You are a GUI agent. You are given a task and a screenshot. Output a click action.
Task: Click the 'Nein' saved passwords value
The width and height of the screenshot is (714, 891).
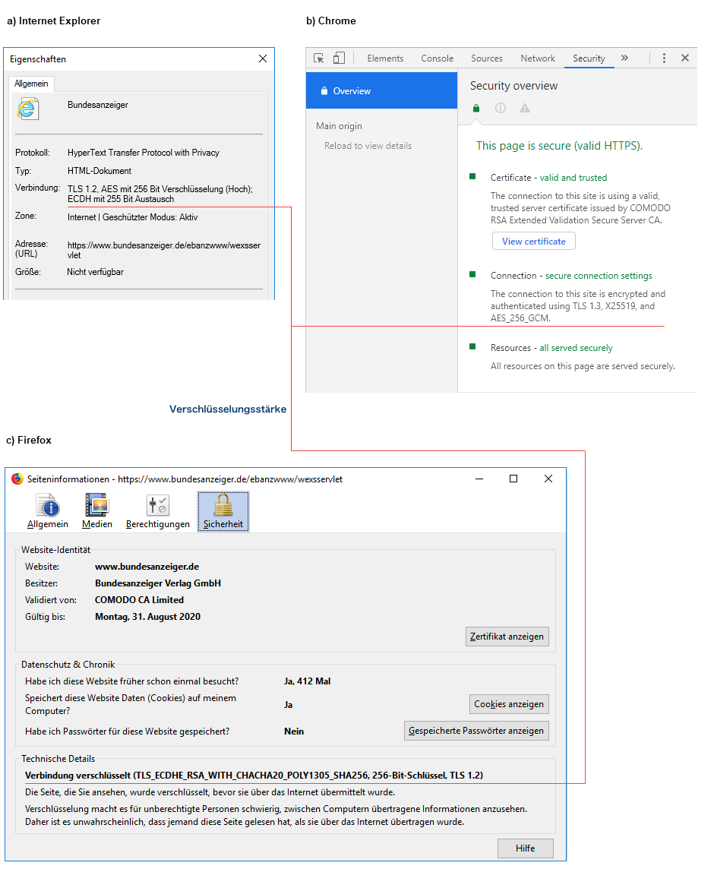coord(294,731)
